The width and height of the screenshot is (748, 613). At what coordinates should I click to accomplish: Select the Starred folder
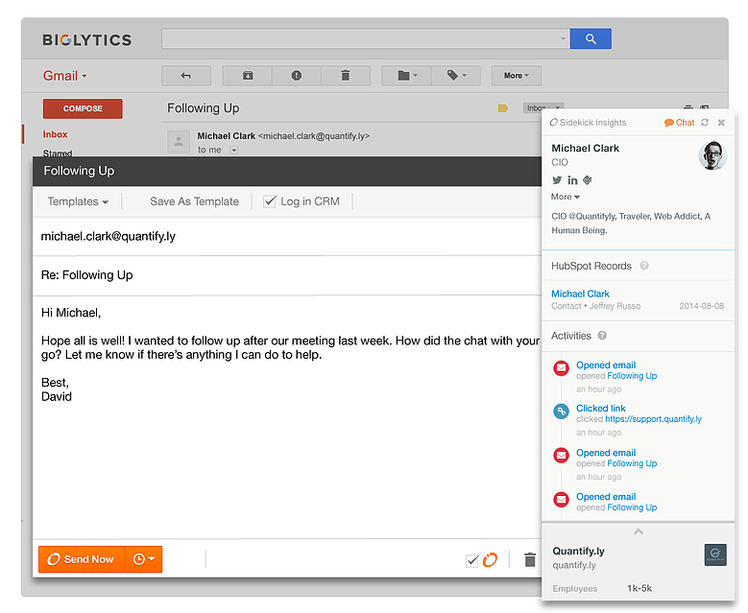58,153
